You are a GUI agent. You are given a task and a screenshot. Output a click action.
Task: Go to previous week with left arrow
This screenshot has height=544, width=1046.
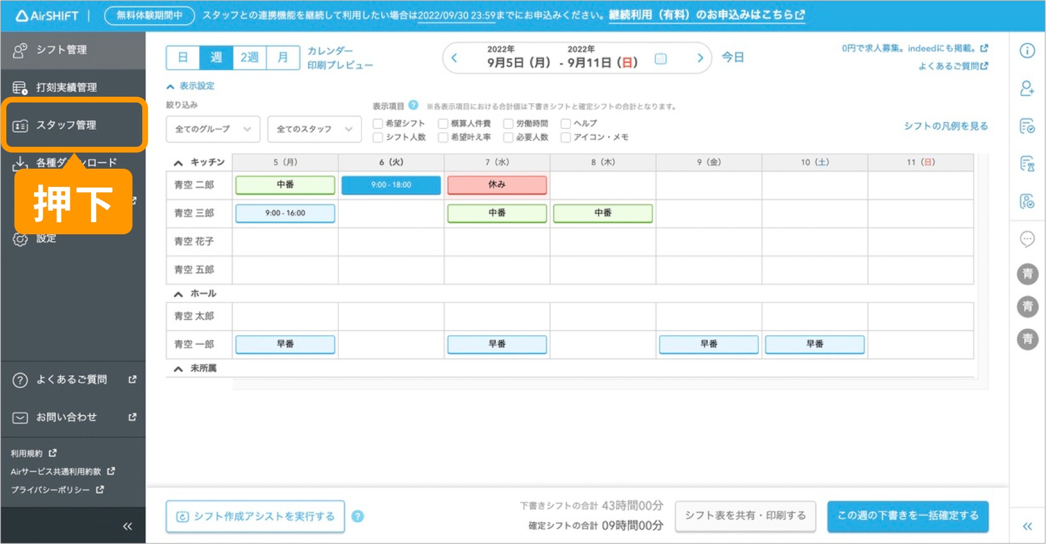(454, 58)
